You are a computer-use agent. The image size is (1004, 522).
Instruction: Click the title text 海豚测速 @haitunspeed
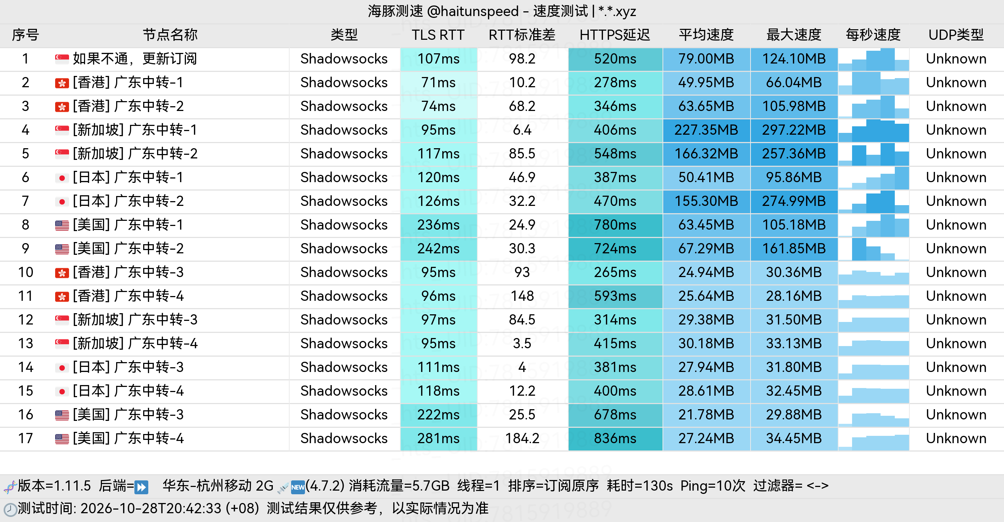click(443, 11)
